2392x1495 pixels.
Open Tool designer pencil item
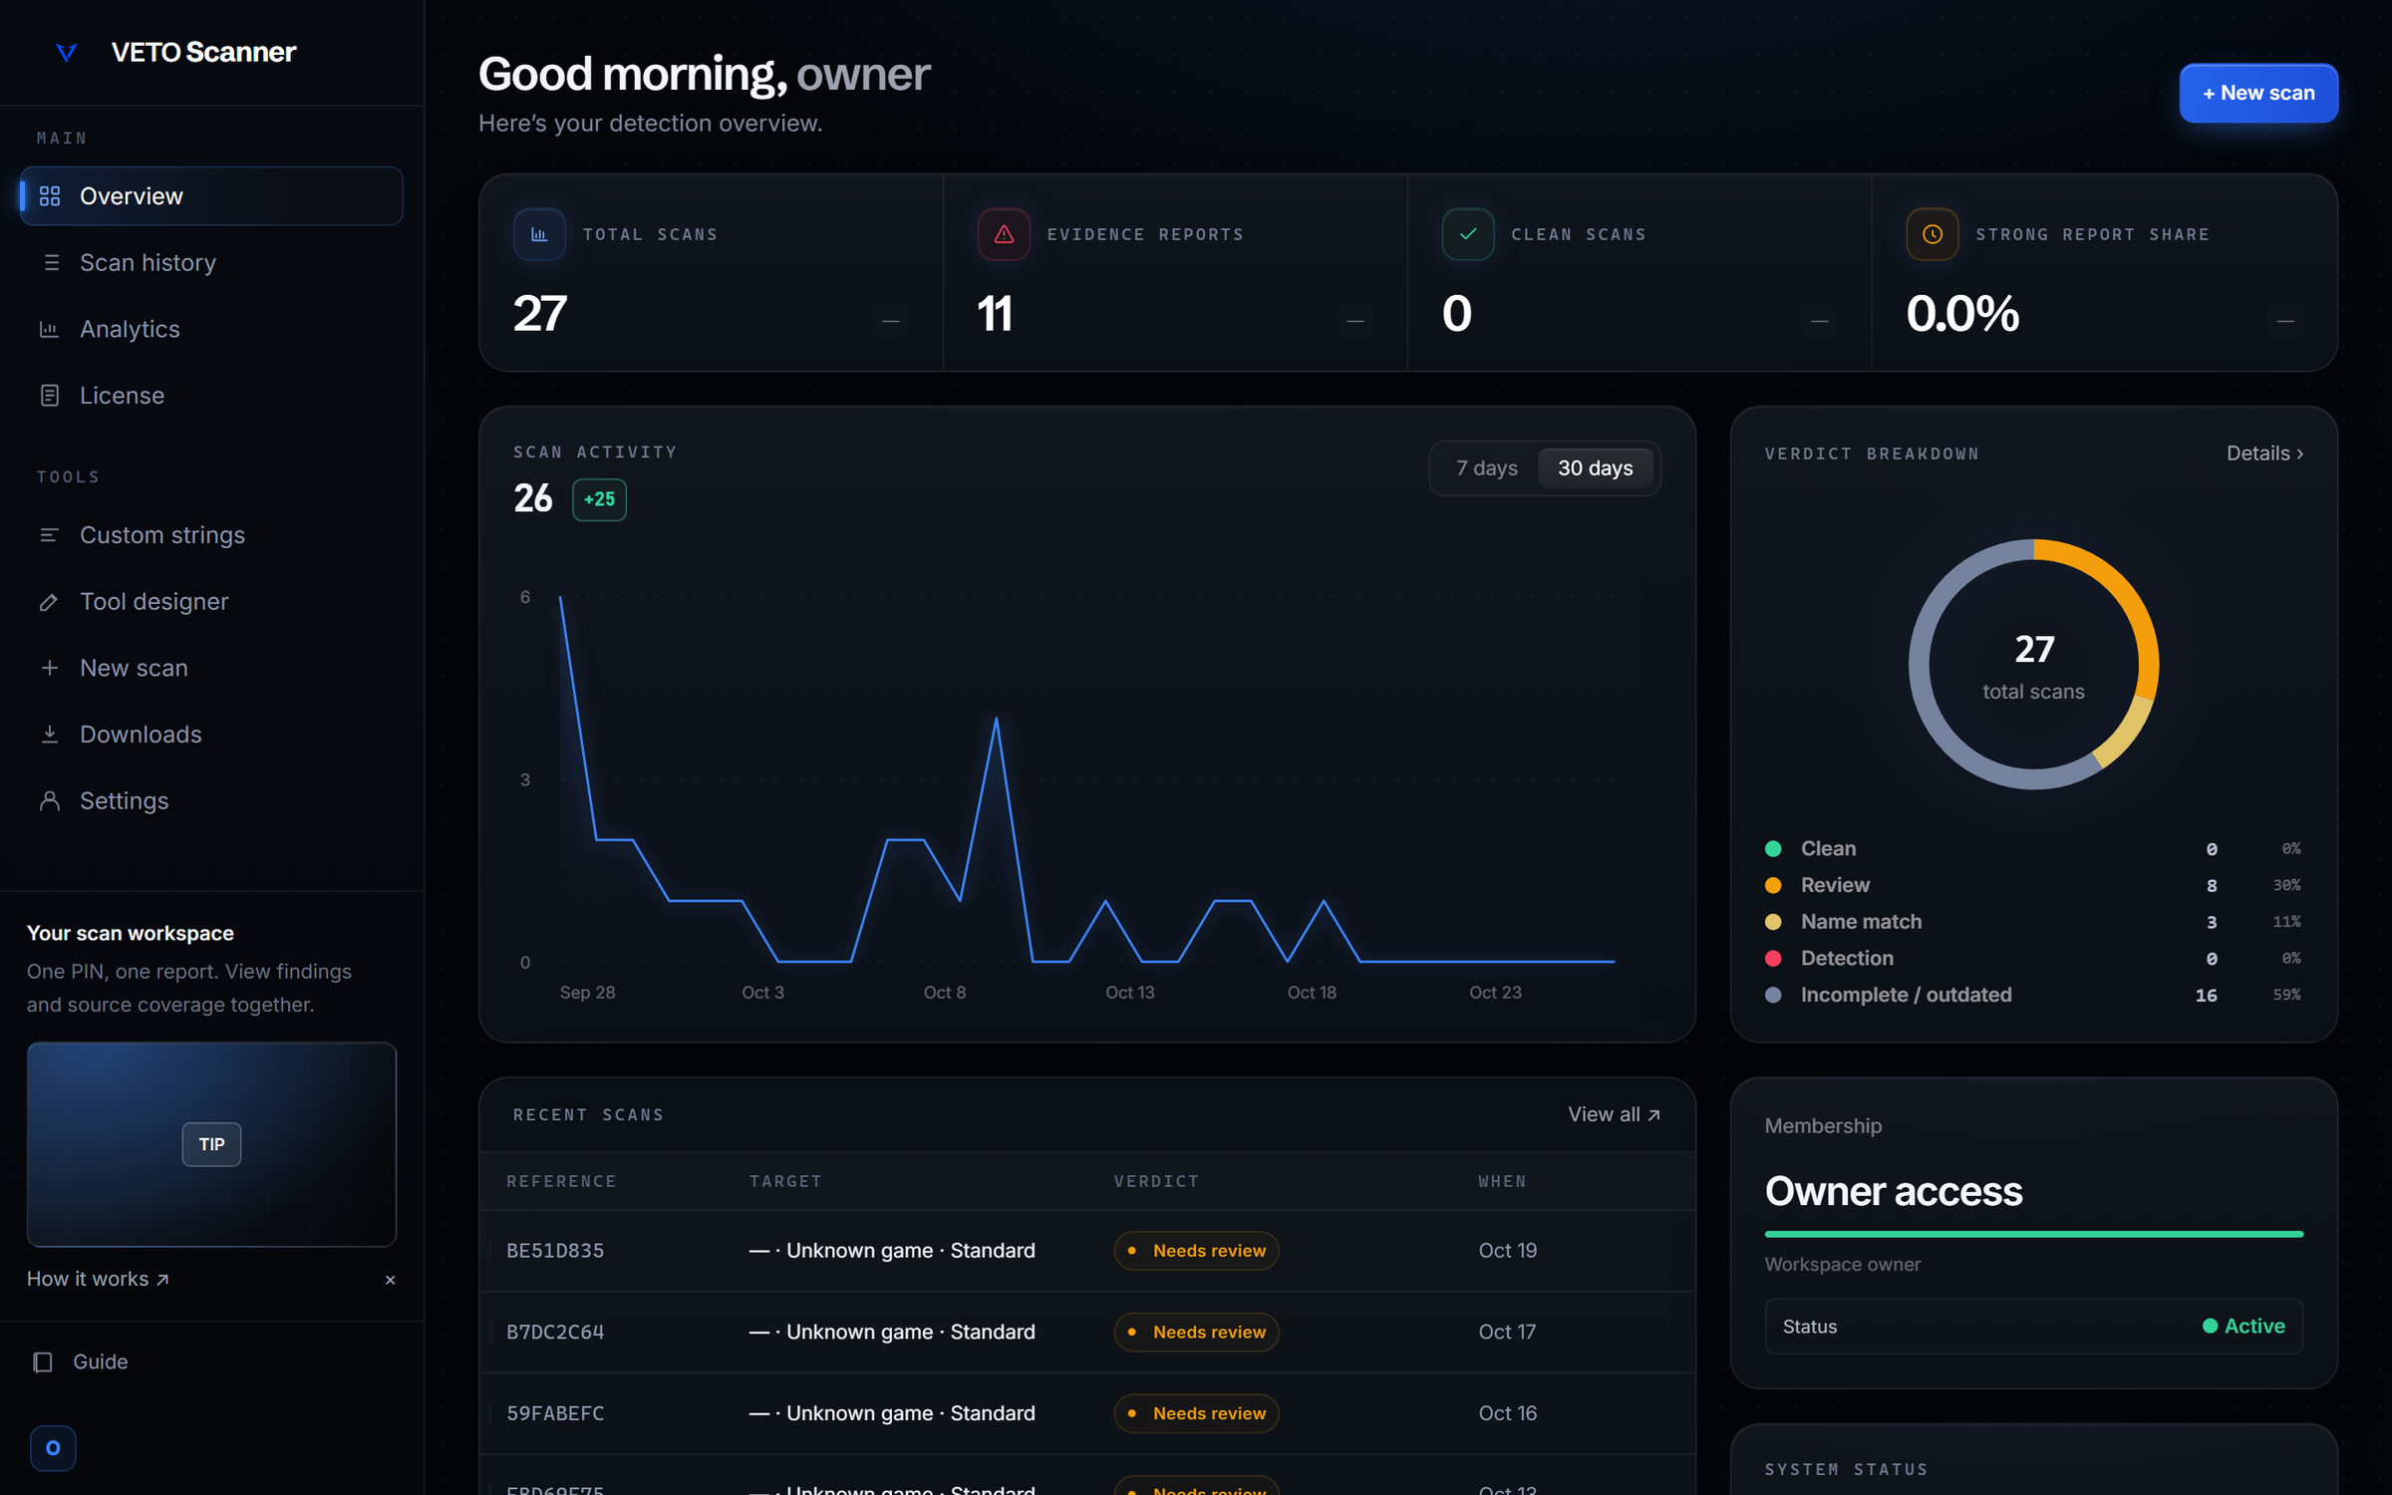pyautogui.click(x=211, y=602)
